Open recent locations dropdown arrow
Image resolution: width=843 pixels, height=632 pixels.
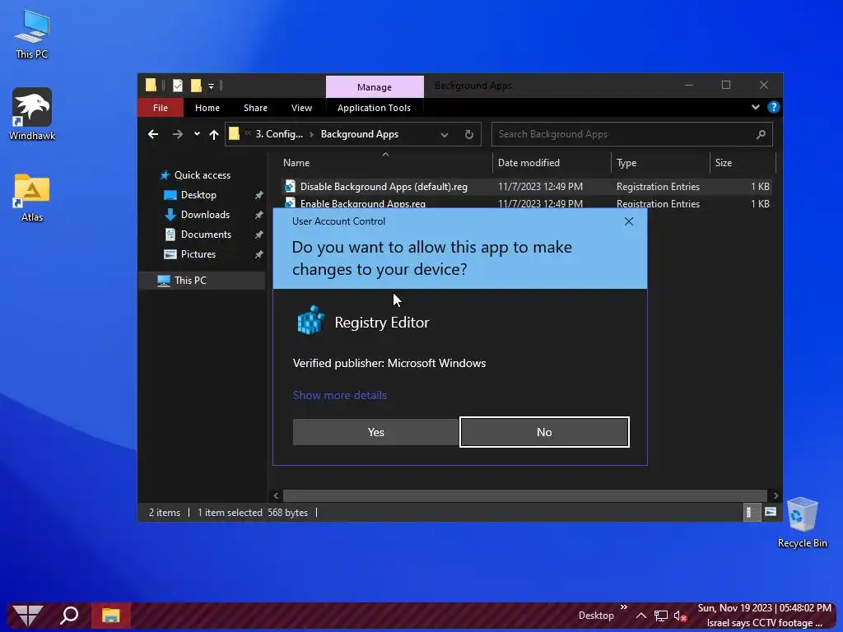[x=197, y=134]
